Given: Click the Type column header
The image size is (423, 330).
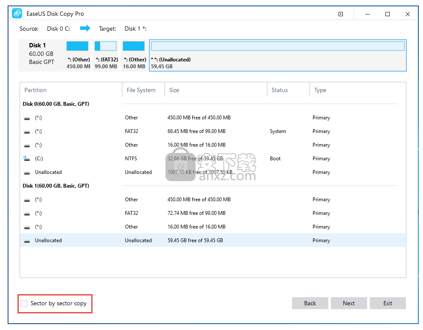Looking at the screenshot, I should [320, 90].
